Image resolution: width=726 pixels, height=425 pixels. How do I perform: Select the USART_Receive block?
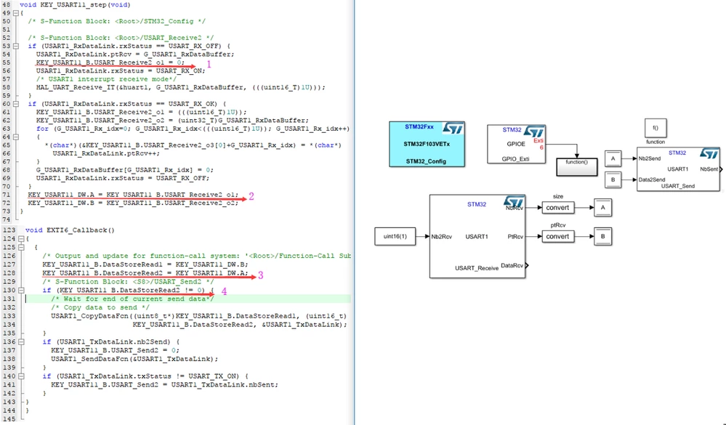pos(477,236)
